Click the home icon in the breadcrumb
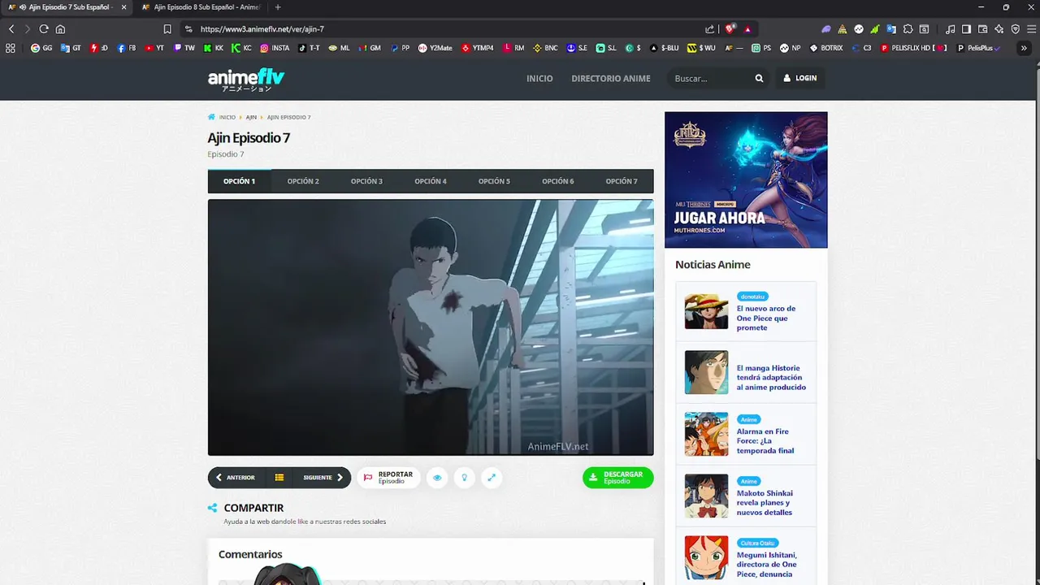Screen dimensions: 1040x585 [x=211, y=117]
